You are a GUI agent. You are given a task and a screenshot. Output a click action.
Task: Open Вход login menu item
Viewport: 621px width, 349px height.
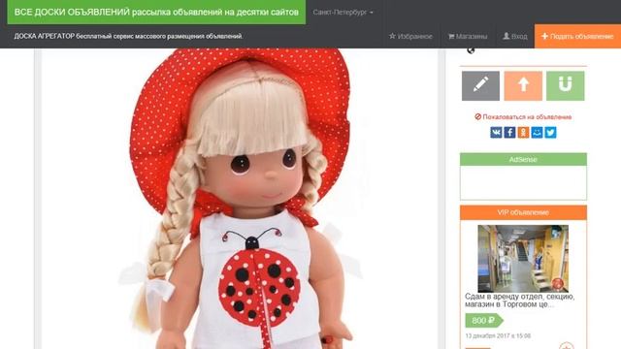point(515,37)
